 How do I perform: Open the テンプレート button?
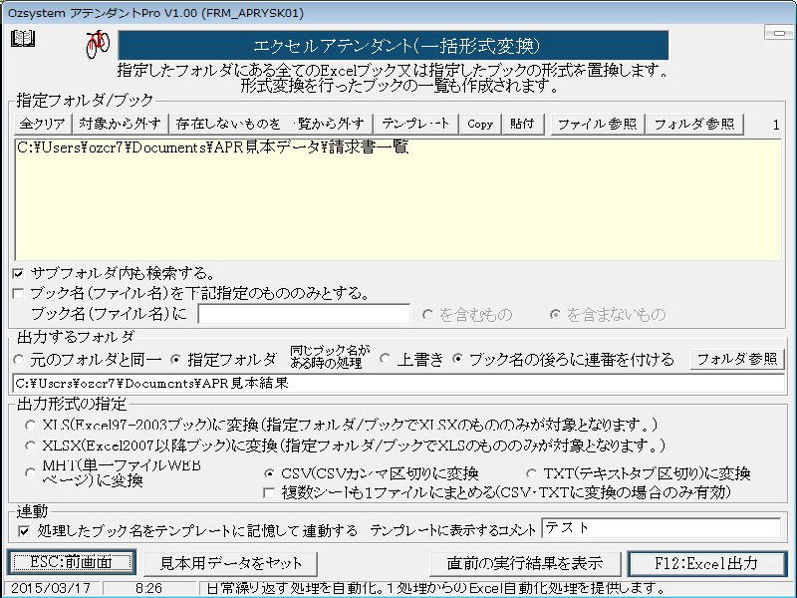tap(416, 124)
